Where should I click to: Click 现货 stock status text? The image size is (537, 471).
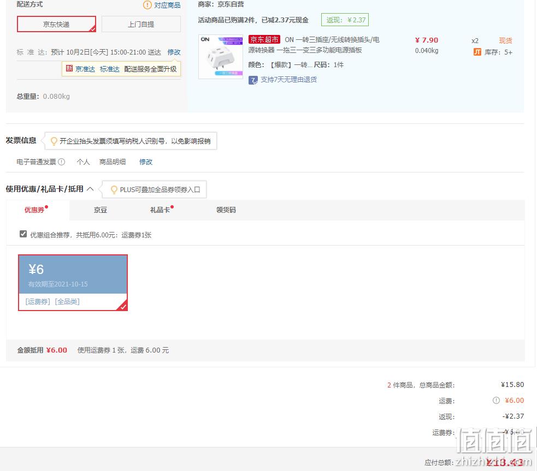(505, 41)
